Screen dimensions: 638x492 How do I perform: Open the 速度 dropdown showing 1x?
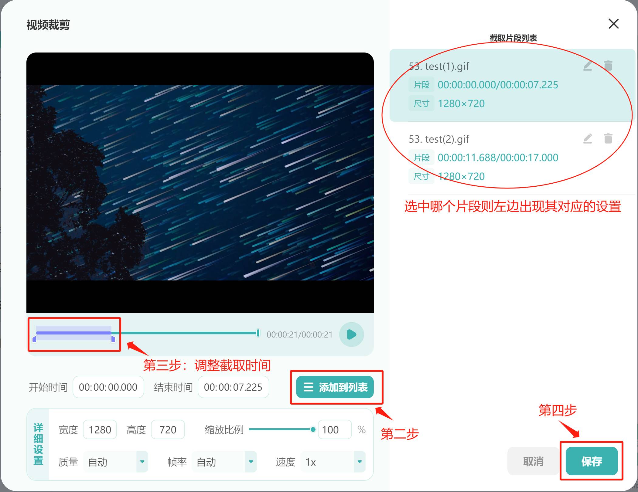point(333,462)
